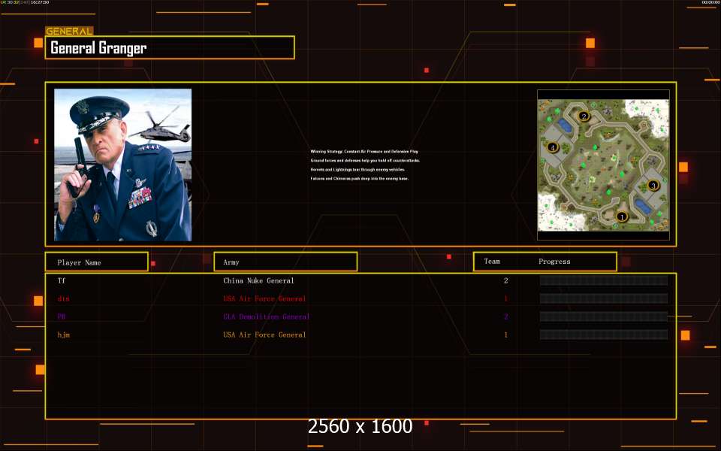Click the Army column header
Viewport: 721px width, 451px height.
pyautogui.click(x=285, y=262)
